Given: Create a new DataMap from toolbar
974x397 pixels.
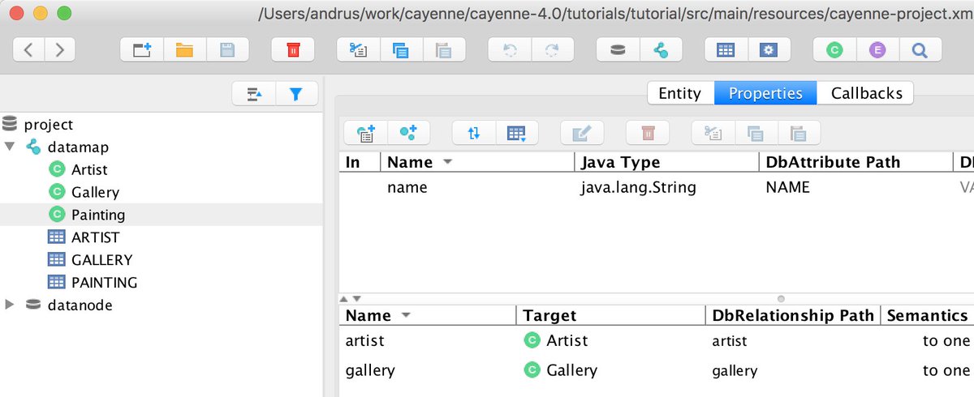Looking at the screenshot, I should pyautogui.click(x=661, y=50).
